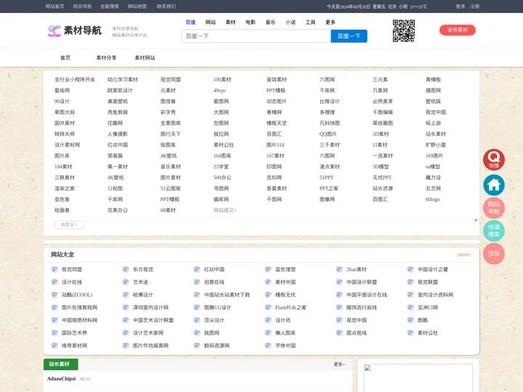
Task: Expand the 自定义 dropdown button
Action: pos(69,225)
